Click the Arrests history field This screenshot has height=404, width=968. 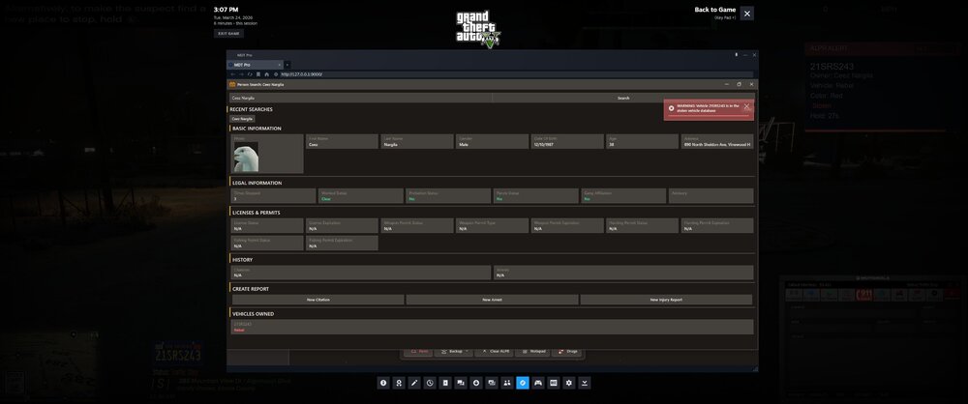click(x=623, y=273)
